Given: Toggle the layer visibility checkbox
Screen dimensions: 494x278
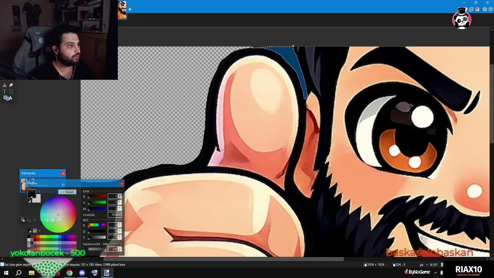Looking at the screenshot, I should (x=63, y=185).
